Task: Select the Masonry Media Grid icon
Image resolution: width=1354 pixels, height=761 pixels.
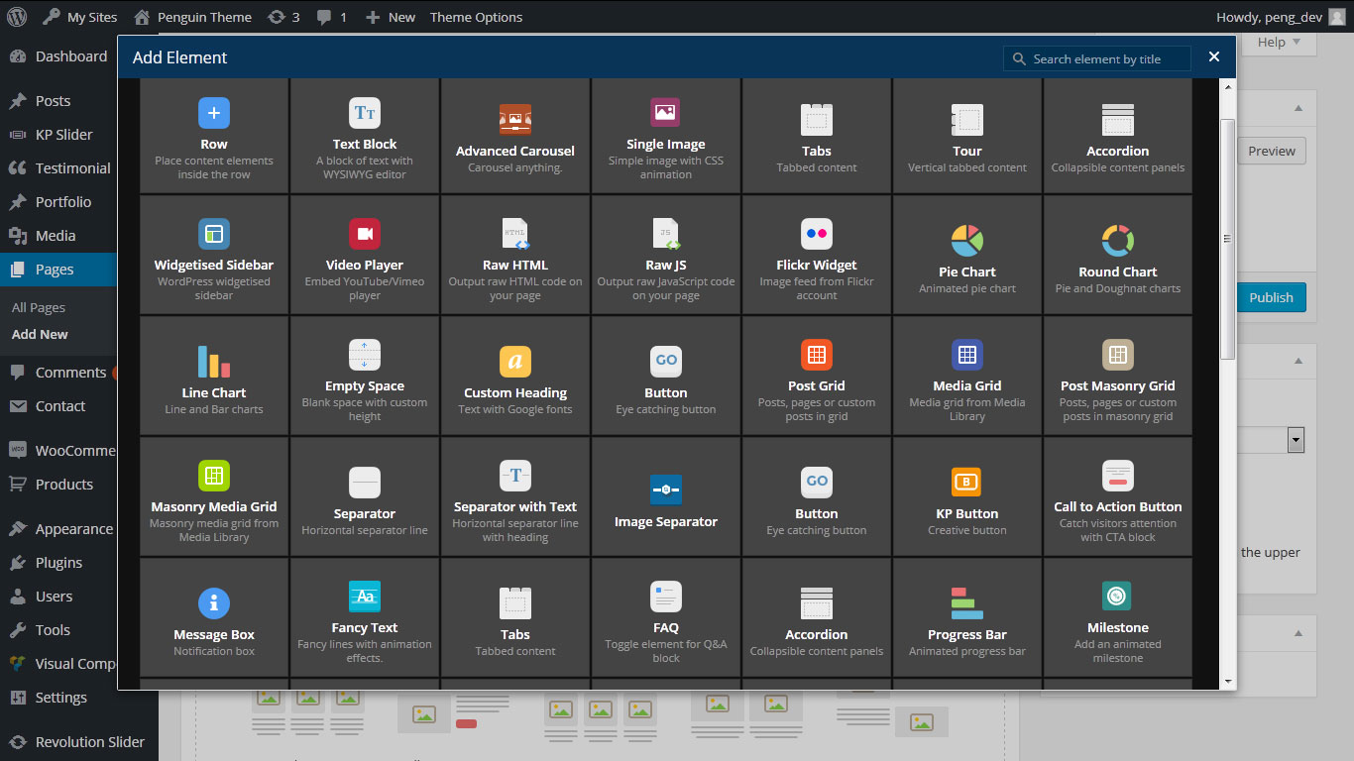Action: point(214,476)
